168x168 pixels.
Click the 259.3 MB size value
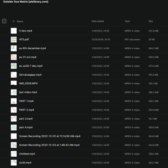tap(153, 57)
